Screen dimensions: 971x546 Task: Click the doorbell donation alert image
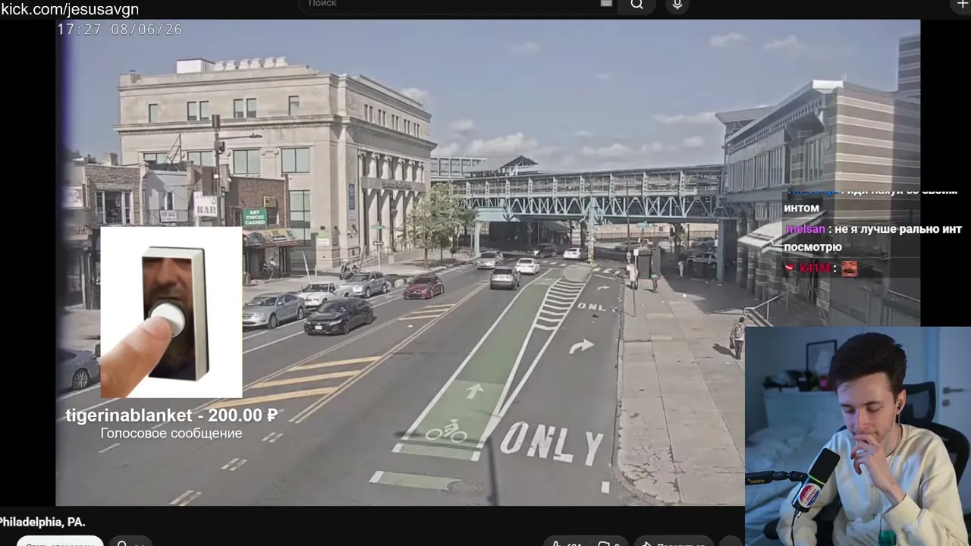pyautogui.click(x=171, y=312)
